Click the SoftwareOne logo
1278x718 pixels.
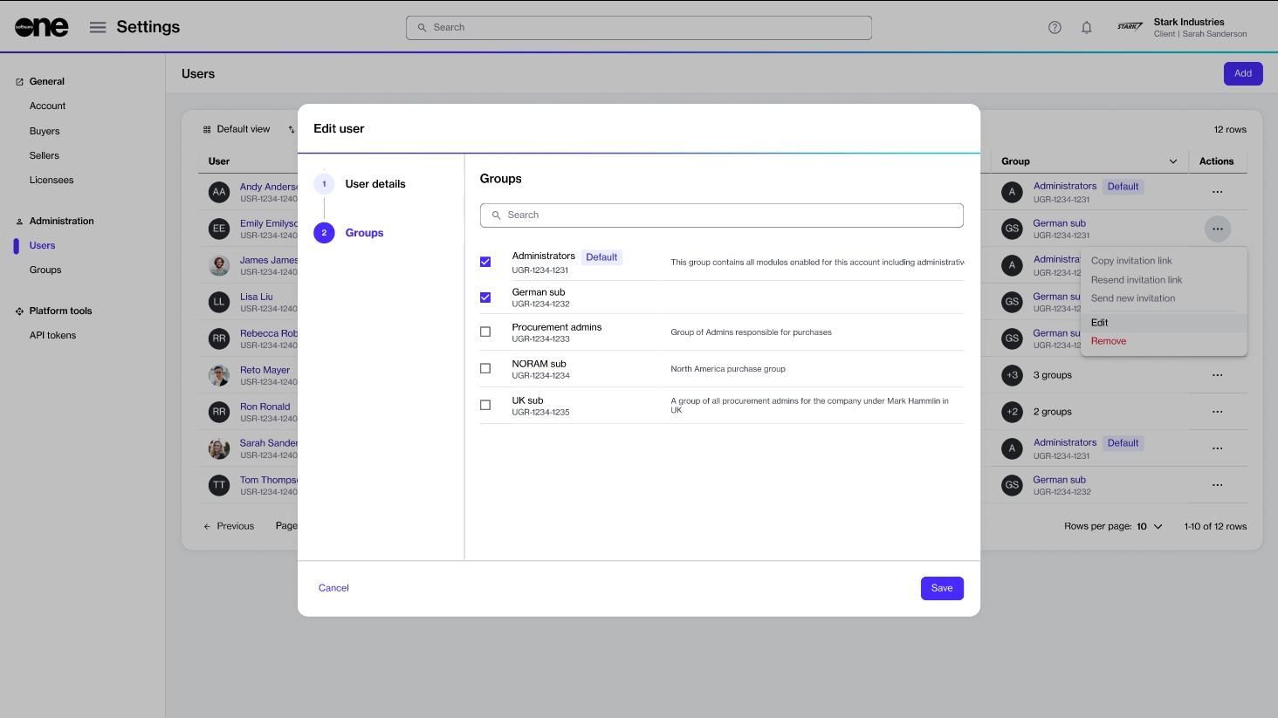pyautogui.click(x=41, y=27)
